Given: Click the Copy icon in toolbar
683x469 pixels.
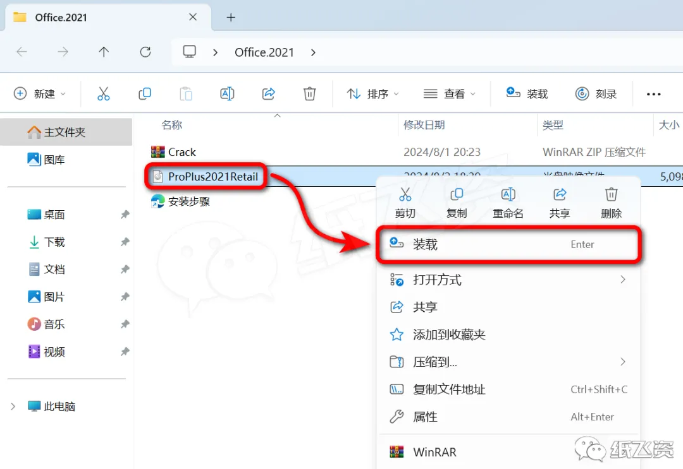Looking at the screenshot, I should tap(145, 93).
